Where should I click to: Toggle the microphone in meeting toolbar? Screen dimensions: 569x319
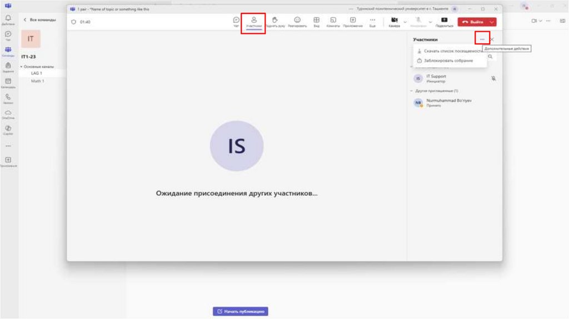pos(418,22)
